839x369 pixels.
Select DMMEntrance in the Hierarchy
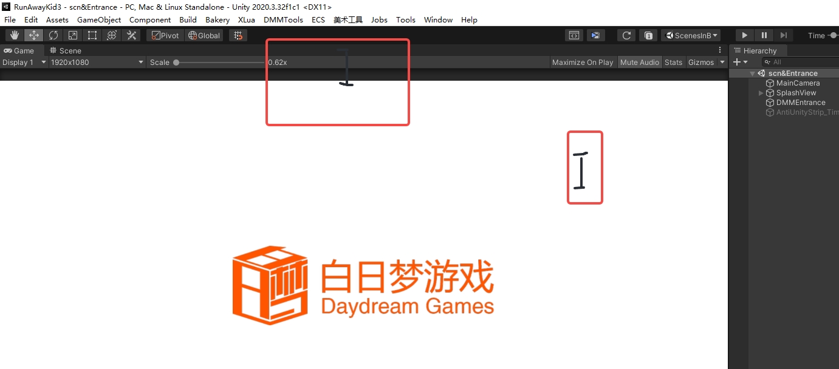pyautogui.click(x=801, y=103)
